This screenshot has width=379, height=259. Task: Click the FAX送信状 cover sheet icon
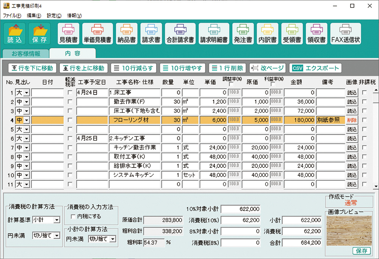pos(345,34)
